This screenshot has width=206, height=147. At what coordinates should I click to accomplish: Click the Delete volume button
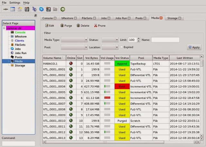83,26
